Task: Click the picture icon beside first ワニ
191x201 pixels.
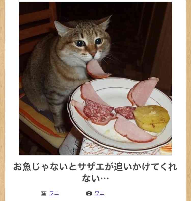Action: 44,193
